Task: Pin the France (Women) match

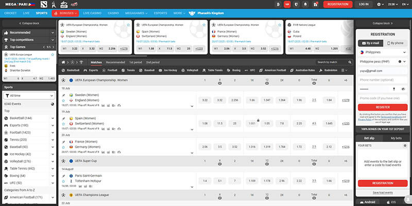Action: point(63,142)
